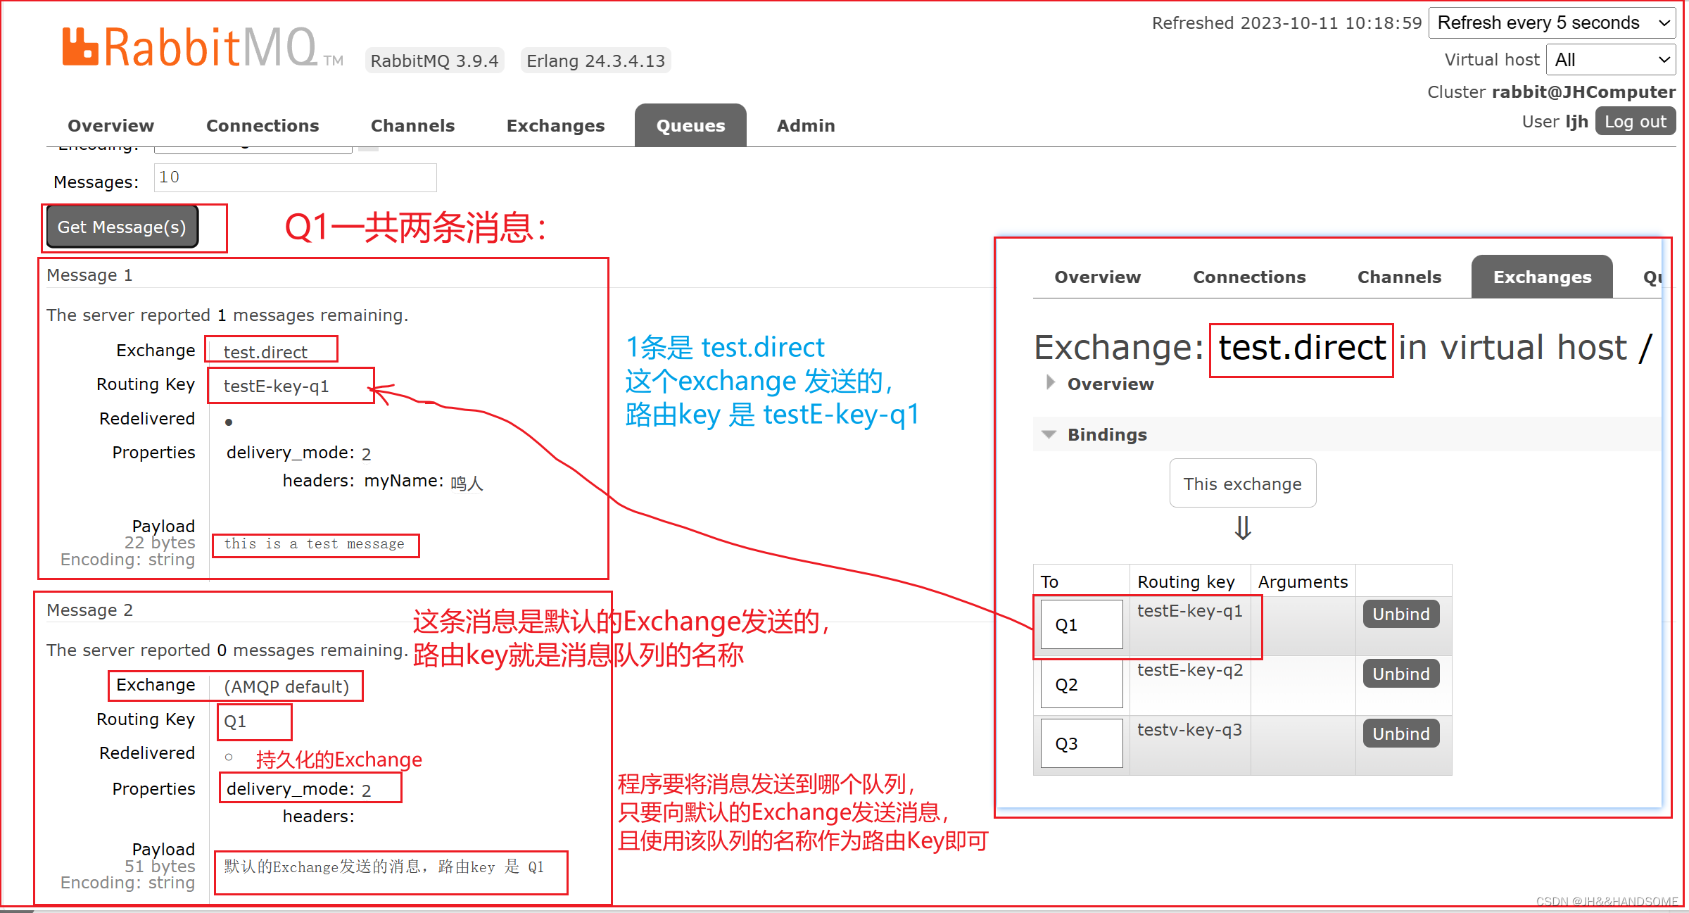Click the Q2 queue link in bindings
This screenshot has width=1689, height=913.
(1066, 684)
